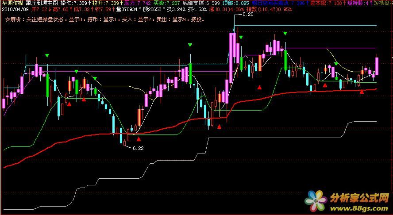This screenshot has height=215, width=393.
Task: Select the 华闻传媒 stock name
Action: tap(12, 3)
